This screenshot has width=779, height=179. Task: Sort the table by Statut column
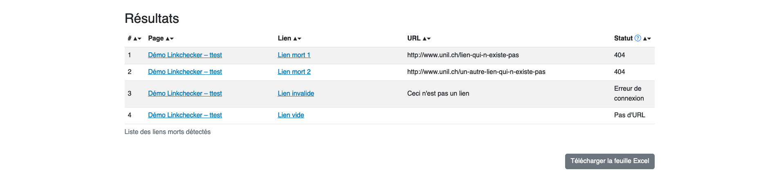coord(647,38)
